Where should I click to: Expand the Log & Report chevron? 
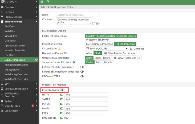36,111
